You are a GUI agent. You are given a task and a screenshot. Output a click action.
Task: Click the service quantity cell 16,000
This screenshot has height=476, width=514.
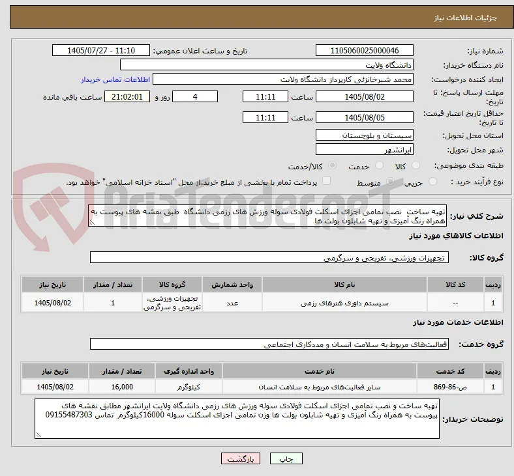(122, 387)
